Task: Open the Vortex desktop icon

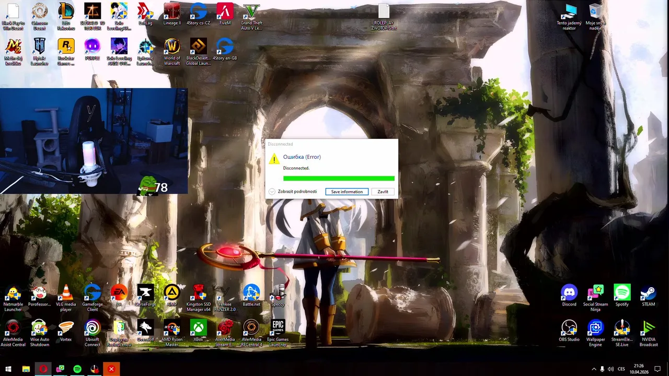Action: (x=66, y=331)
